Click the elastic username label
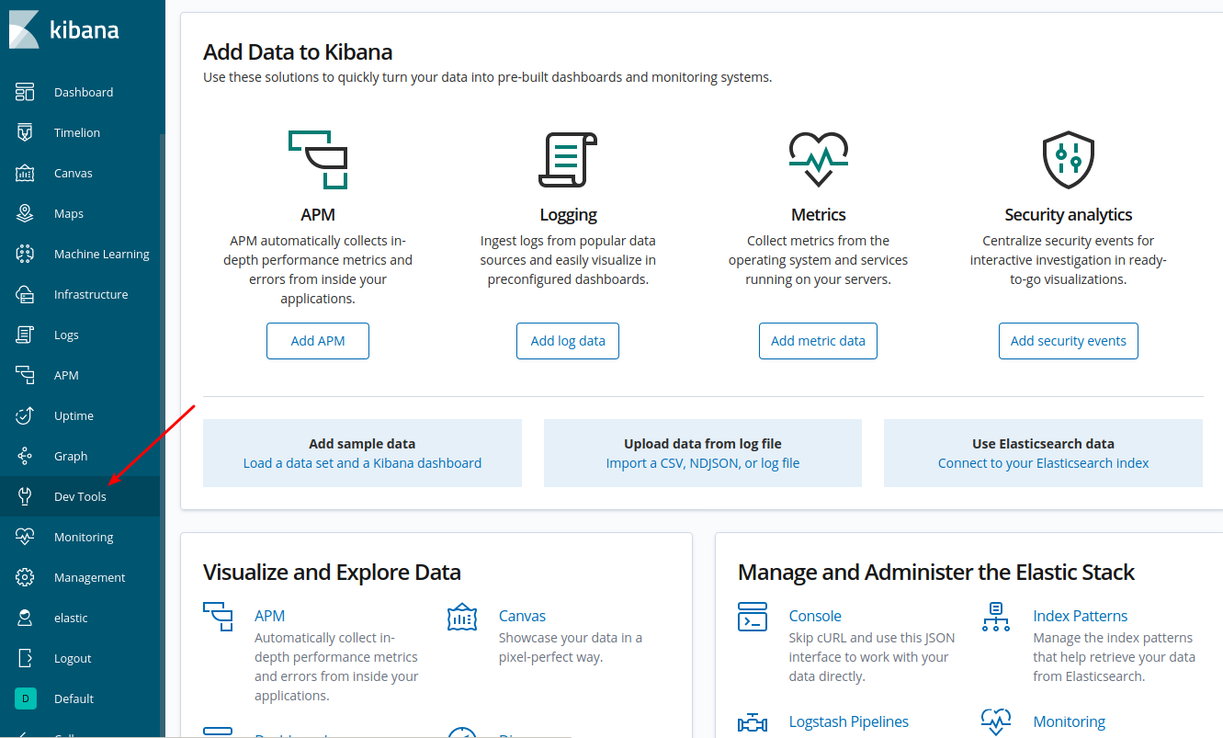This screenshot has width=1223, height=738. 71,618
